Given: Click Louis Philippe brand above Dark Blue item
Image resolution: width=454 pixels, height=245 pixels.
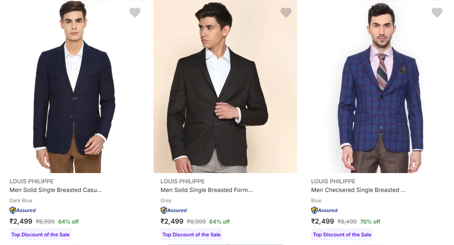Looking at the screenshot, I should click(x=32, y=181).
